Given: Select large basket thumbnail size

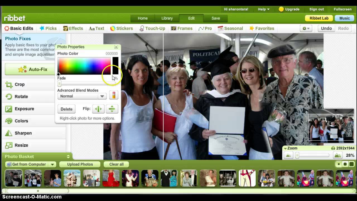Looking at the screenshot, I should click(x=352, y=164).
